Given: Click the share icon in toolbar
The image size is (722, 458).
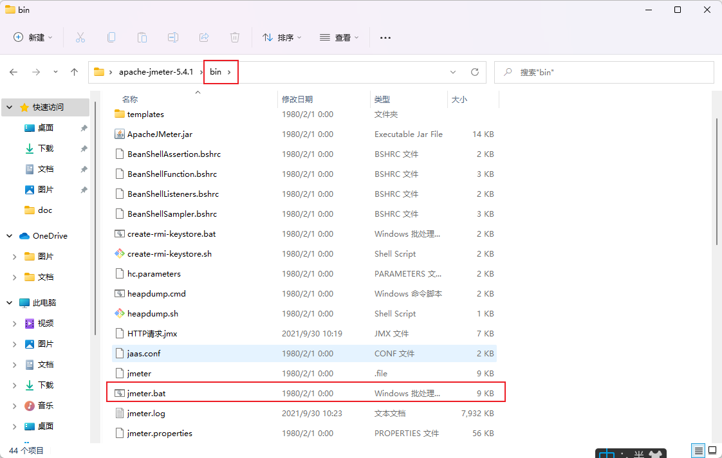Looking at the screenshot, I should 204,37.
